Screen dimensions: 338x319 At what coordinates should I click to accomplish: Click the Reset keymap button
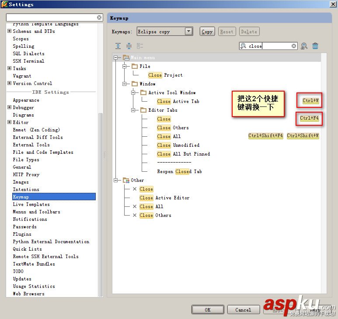tap(227, 32)
